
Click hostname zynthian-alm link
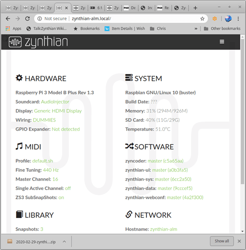[x=163, y=229]
